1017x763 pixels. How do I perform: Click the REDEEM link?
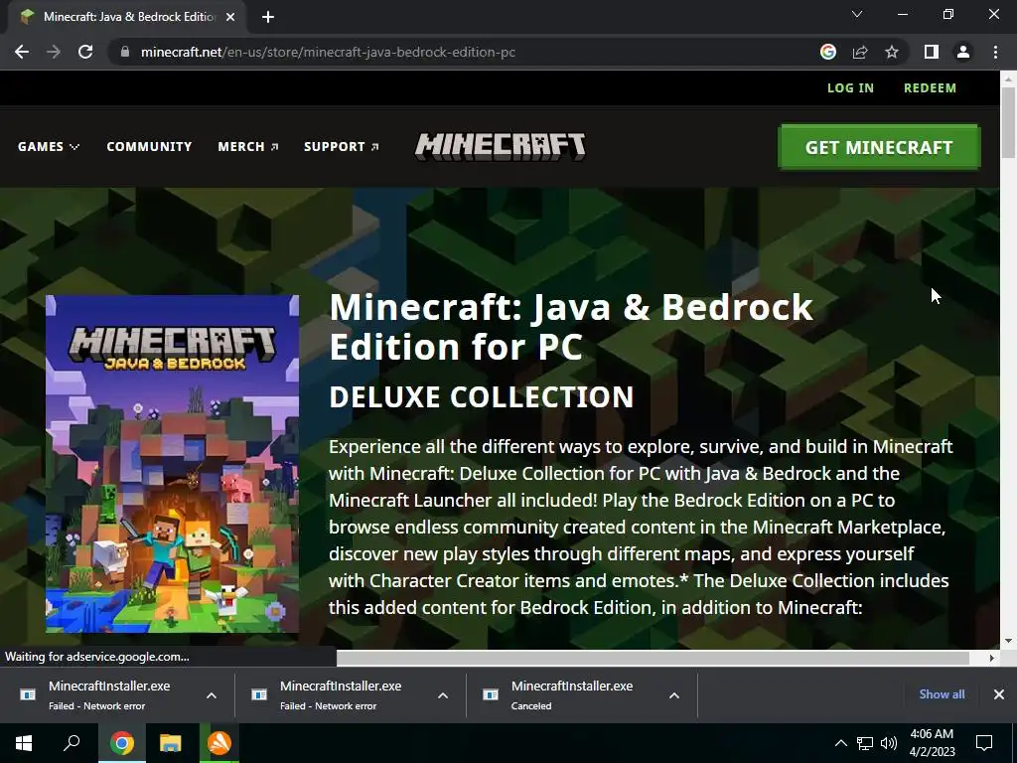pos(930,87)
